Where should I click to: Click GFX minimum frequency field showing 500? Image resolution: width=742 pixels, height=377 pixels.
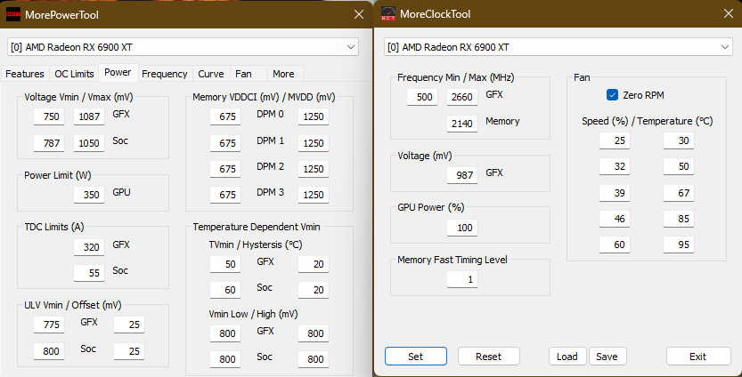click(x=422, y=97)
